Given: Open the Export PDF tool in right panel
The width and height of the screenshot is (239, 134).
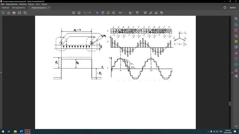Looking at the screenshot, I should point(236,25).
